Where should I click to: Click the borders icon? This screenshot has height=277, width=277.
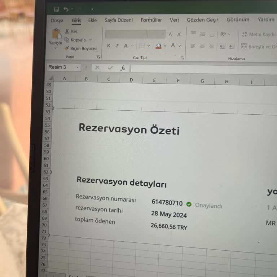coord(142,46)
